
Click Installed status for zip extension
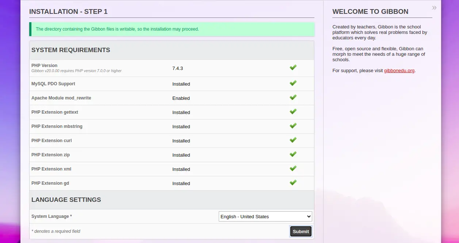pyautogui.click(x=181, y=155)
